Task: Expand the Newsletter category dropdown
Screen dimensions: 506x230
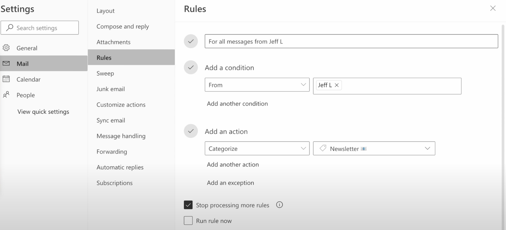Action: click(x=428, y=148)
